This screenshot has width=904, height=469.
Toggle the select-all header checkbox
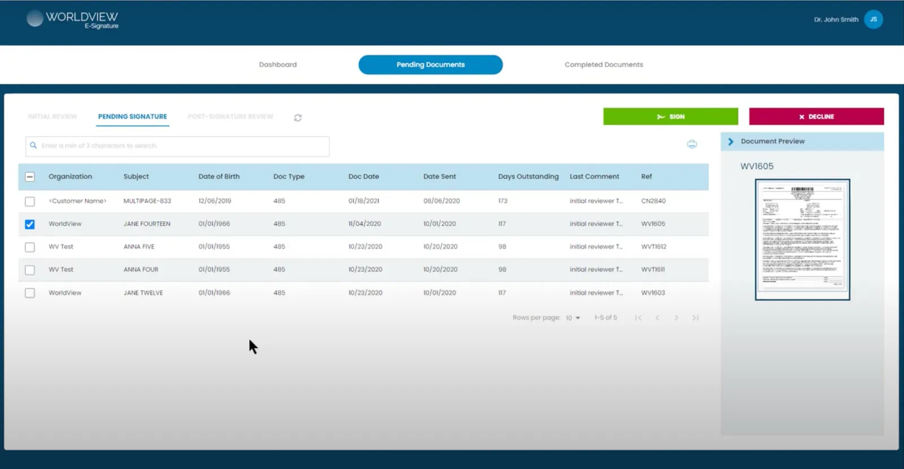point(30,177)
